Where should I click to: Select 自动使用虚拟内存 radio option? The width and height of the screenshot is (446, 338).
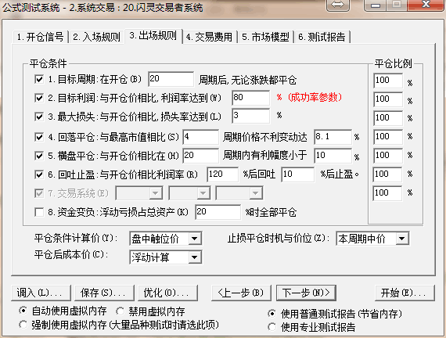tap(23, 311)
